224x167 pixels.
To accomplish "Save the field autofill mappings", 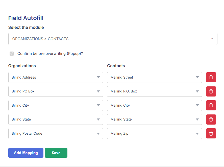I will pos(56,153).
